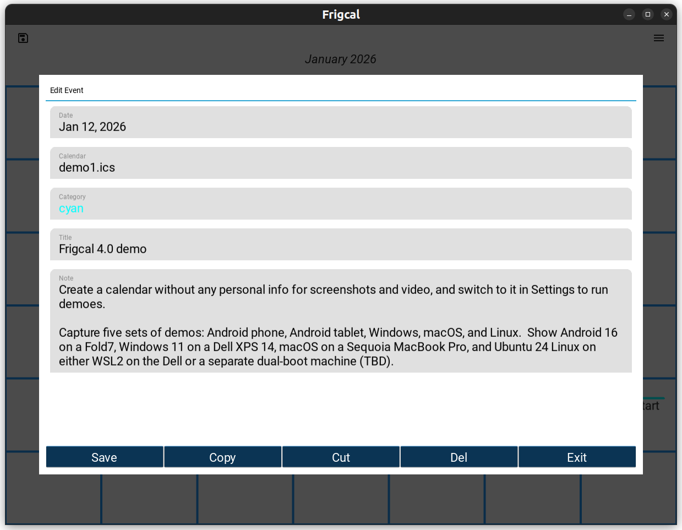Click the Date field showing Jan 12, 2026
The width and height of the screenshot is (682, 530).
pyautogui.click(x=341, y=122)
